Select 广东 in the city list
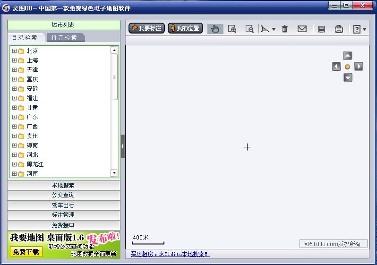377x265 pixels. click(x=32, y=117)
